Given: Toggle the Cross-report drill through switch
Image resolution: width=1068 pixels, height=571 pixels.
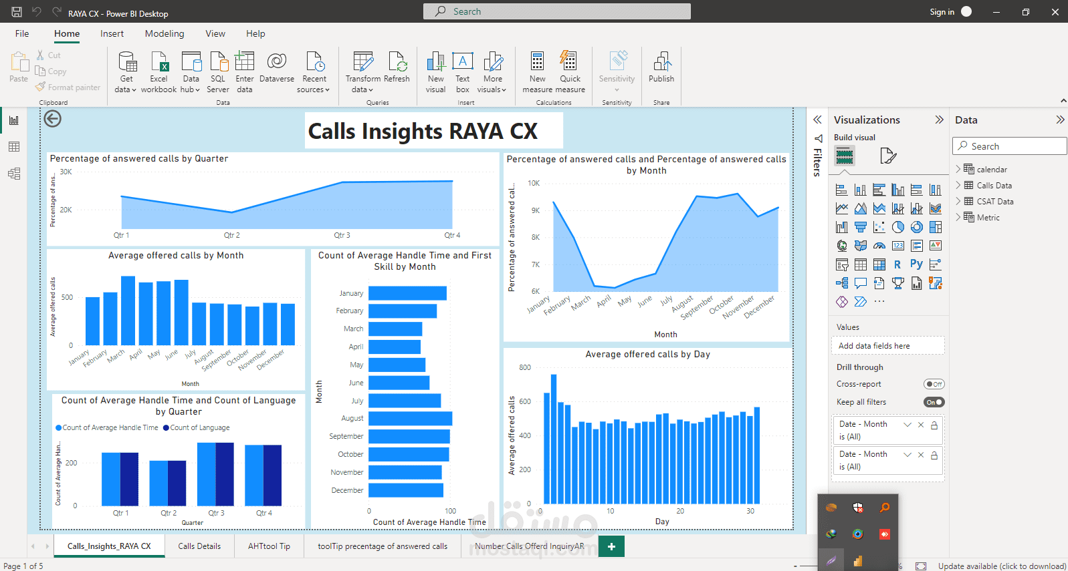Looking at the screenshot, I should pos(934,384).
